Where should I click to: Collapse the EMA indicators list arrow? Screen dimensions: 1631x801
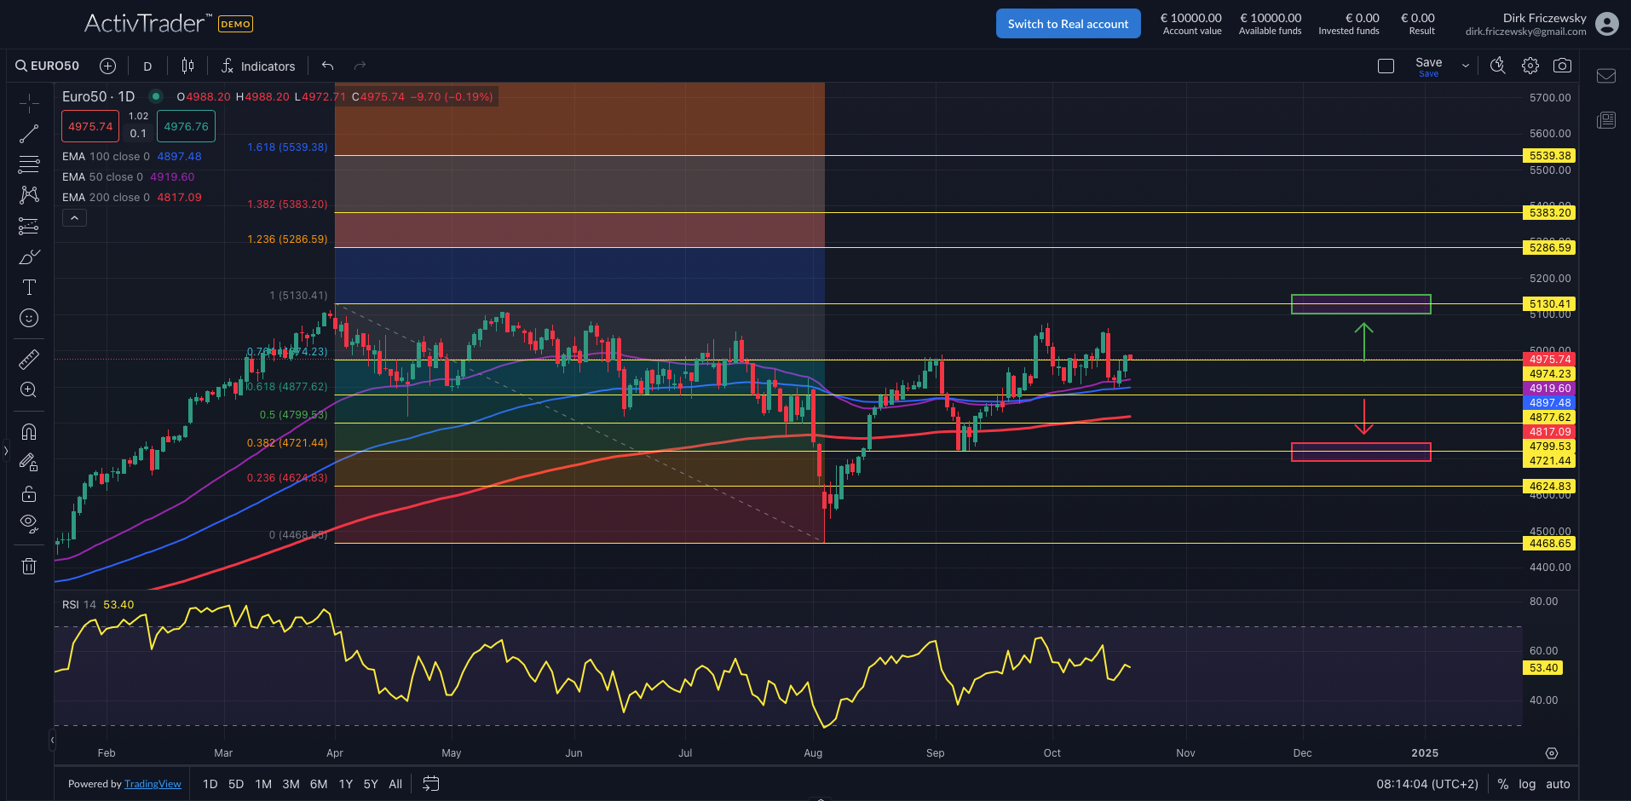coord(74,217)
